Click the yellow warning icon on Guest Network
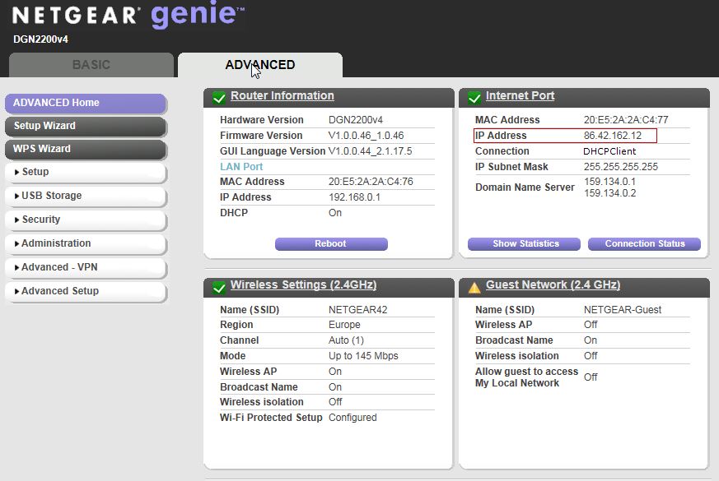 click(474, 287)
